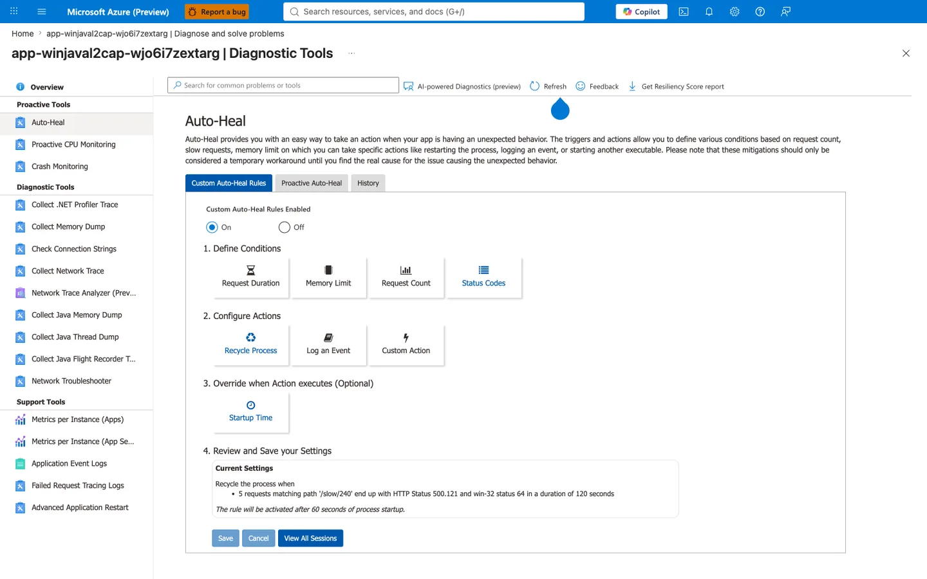Switch to Proactive Auto-Heal tab
The height and width of the screenshot is (579, 927).
pyautogui.click(x=312, y=183)
